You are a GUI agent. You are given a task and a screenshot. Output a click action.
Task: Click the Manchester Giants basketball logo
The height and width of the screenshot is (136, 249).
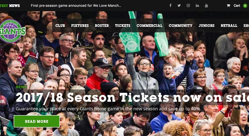click(x=12, y=31)
